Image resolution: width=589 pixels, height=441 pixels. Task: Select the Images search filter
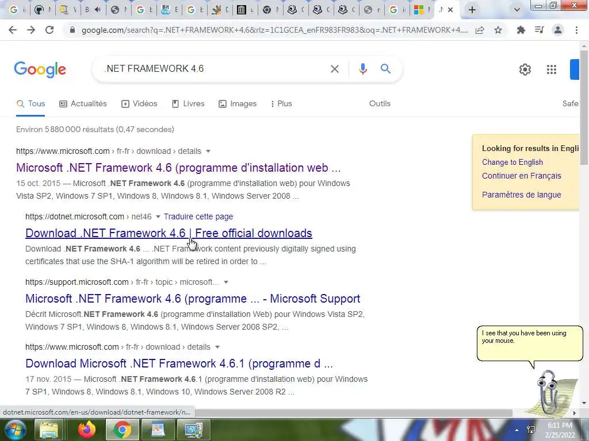[238, 104]
